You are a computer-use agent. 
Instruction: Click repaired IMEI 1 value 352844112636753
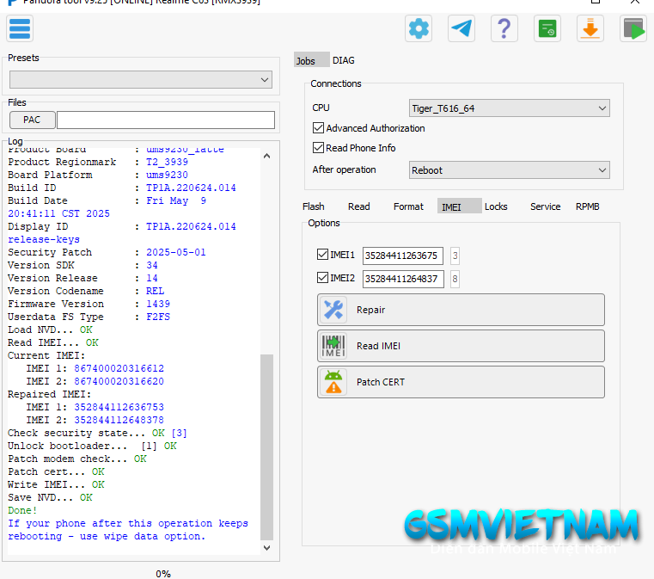pyautogui.click(x=119, y=407)
